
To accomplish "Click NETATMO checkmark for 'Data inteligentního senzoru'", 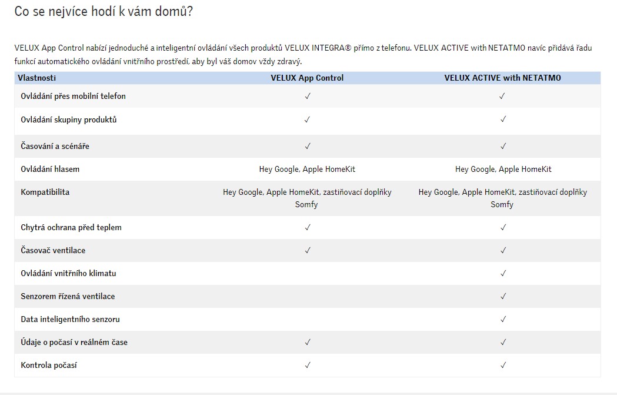I will click(503, 319).
